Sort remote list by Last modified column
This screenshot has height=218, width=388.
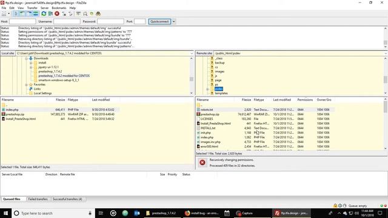tap(282, 99)
